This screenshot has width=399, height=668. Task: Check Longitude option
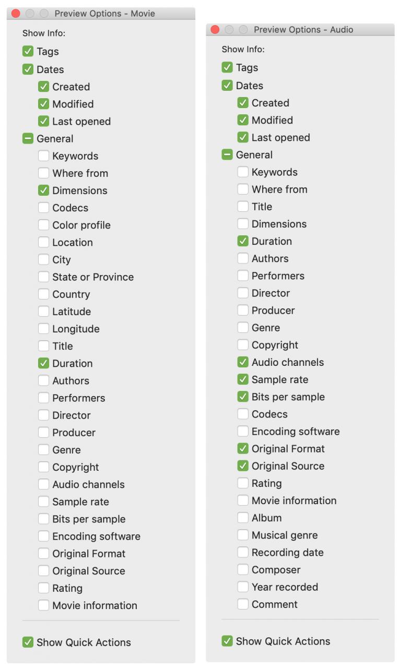click(44, 329)
